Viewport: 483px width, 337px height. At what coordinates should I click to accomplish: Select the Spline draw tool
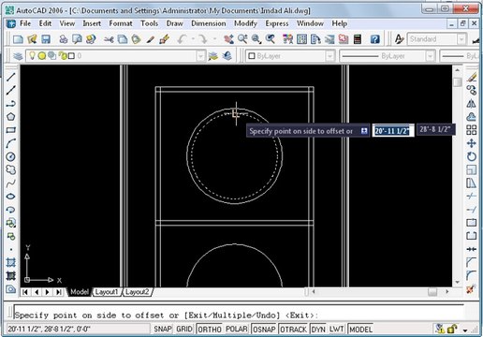pos(10,183)
